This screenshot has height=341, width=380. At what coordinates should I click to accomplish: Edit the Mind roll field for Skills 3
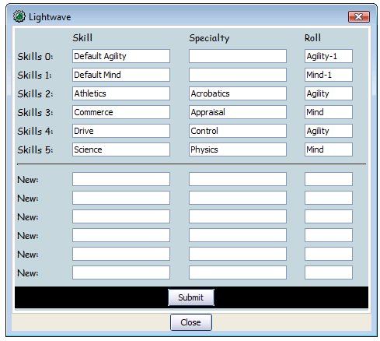point(329,112)
